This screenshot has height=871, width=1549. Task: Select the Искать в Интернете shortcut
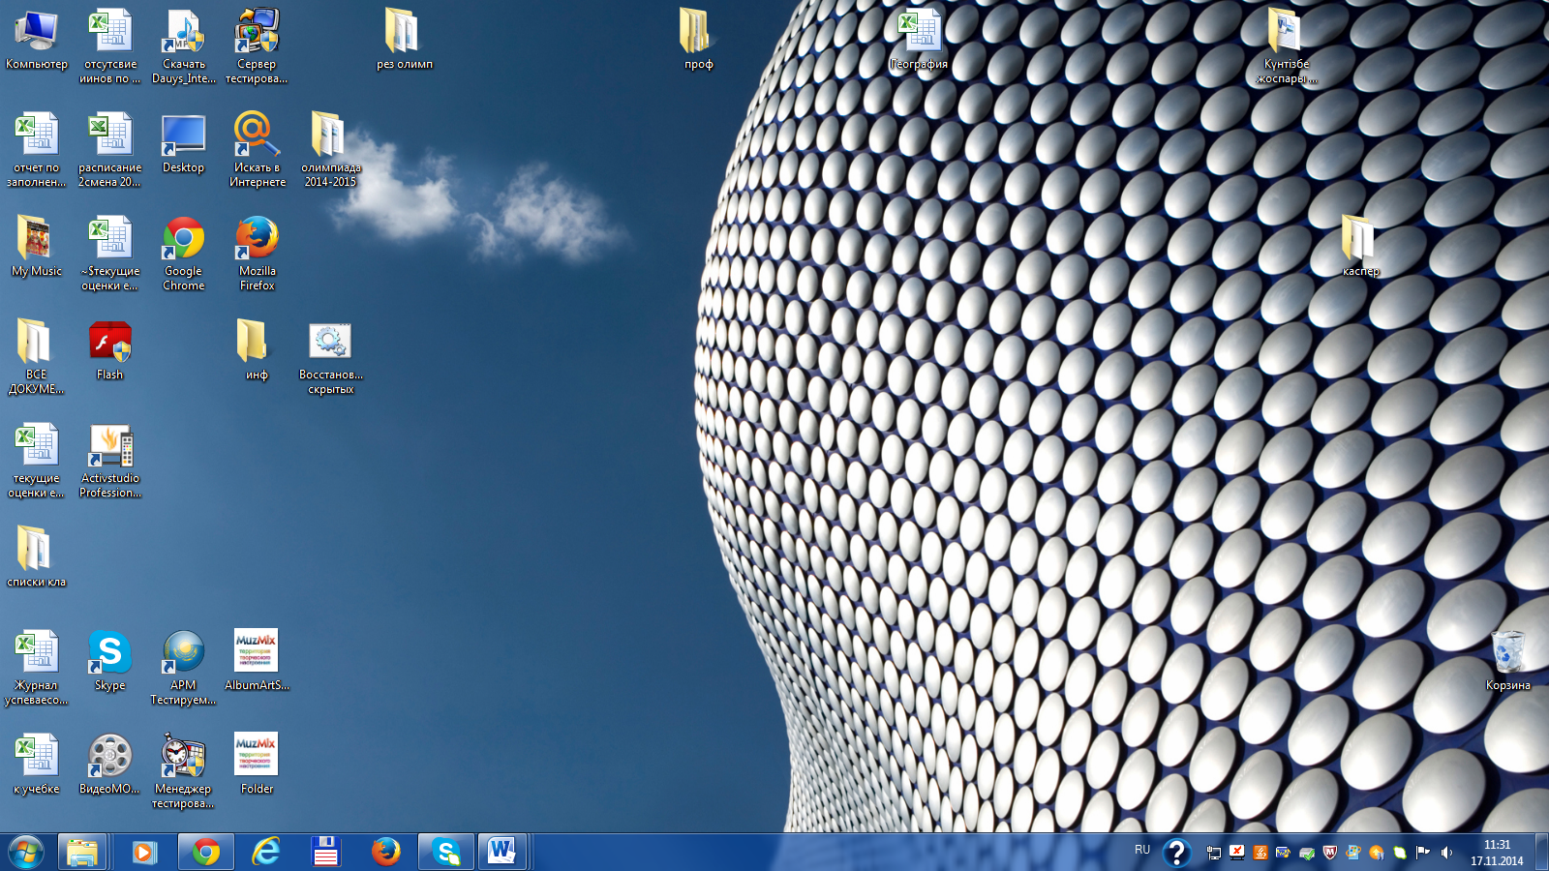tap(257, 150)
